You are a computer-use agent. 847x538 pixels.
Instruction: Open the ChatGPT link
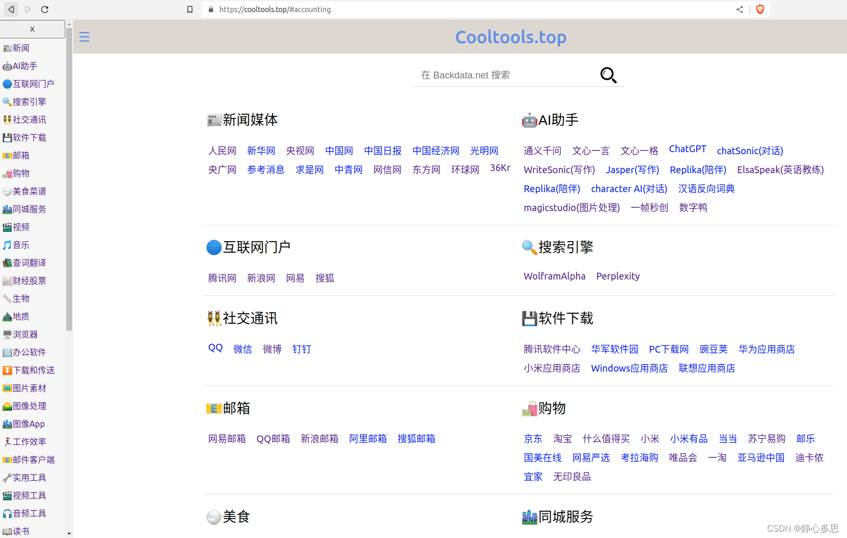[x=688, y=149]
